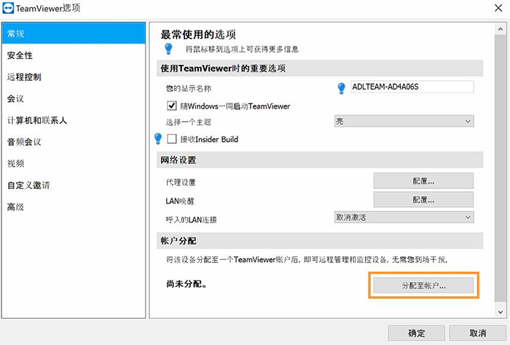Open the 呼入的LAN连接 dropdown showing 取消激活
This screenshot has height=345, width=510.
[x=404, y=217]
